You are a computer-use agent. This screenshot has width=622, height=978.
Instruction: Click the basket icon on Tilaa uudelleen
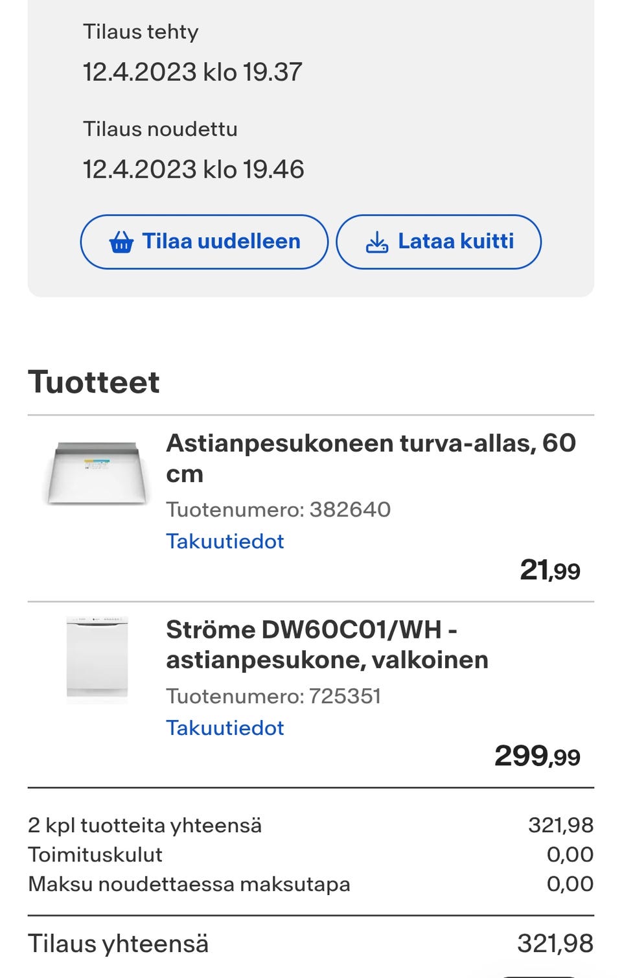coord(121,242)
